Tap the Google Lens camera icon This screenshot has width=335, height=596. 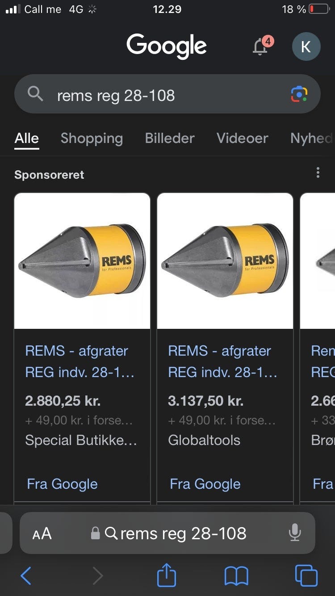299,94
